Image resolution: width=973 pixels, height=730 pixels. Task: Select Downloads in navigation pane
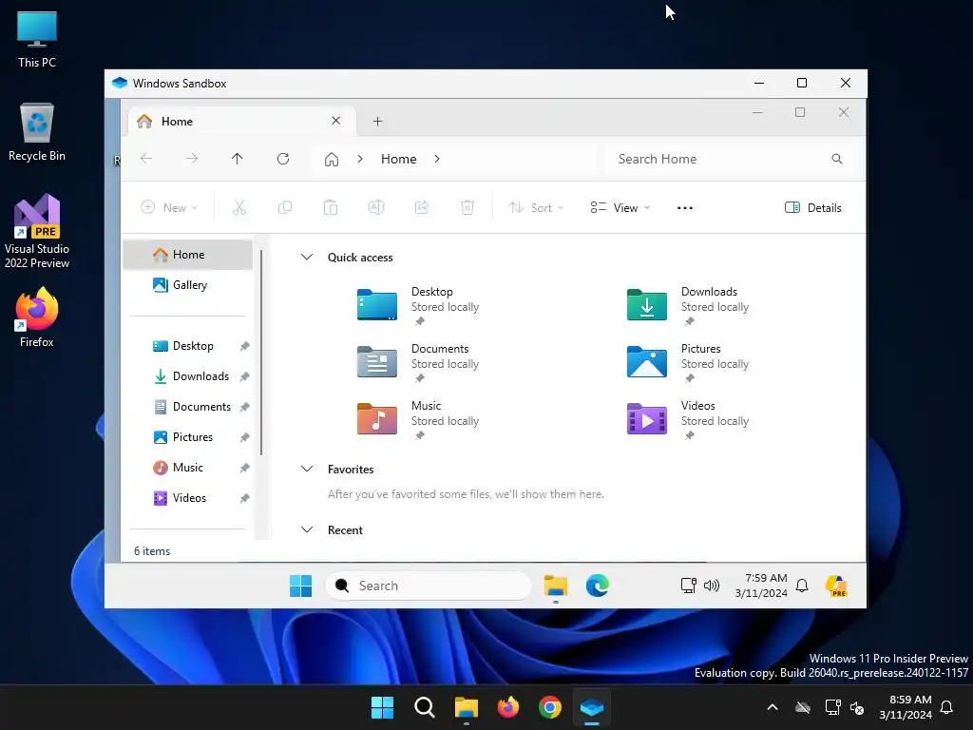[x=187, y=376]
